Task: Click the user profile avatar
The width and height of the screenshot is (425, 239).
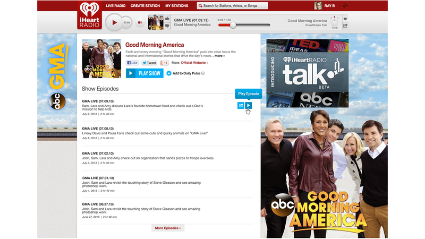Action: tap(318, 5)
